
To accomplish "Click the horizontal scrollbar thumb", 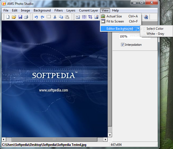I will (x=54, y=139).
